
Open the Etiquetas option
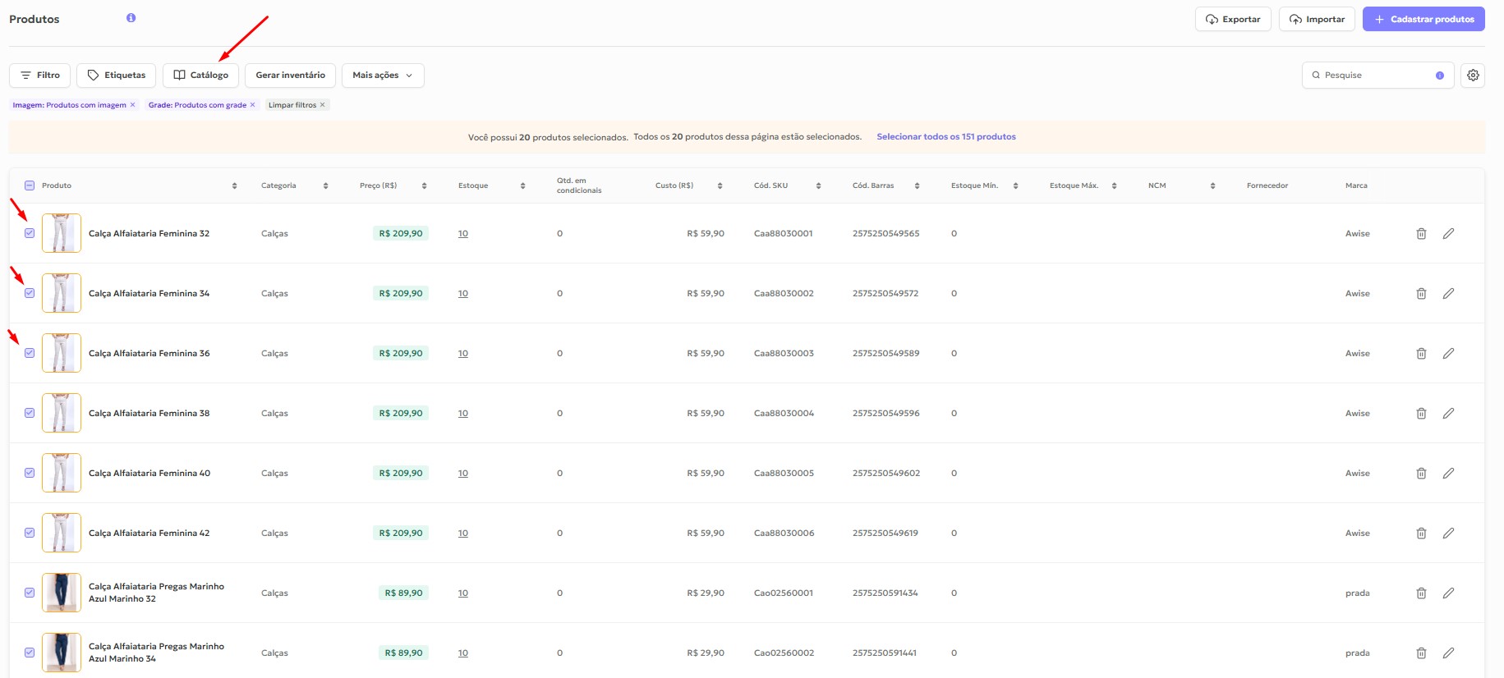coord(117,76)
